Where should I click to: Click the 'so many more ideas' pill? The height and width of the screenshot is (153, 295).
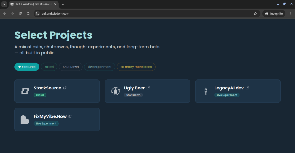click(x=136, y=67)
